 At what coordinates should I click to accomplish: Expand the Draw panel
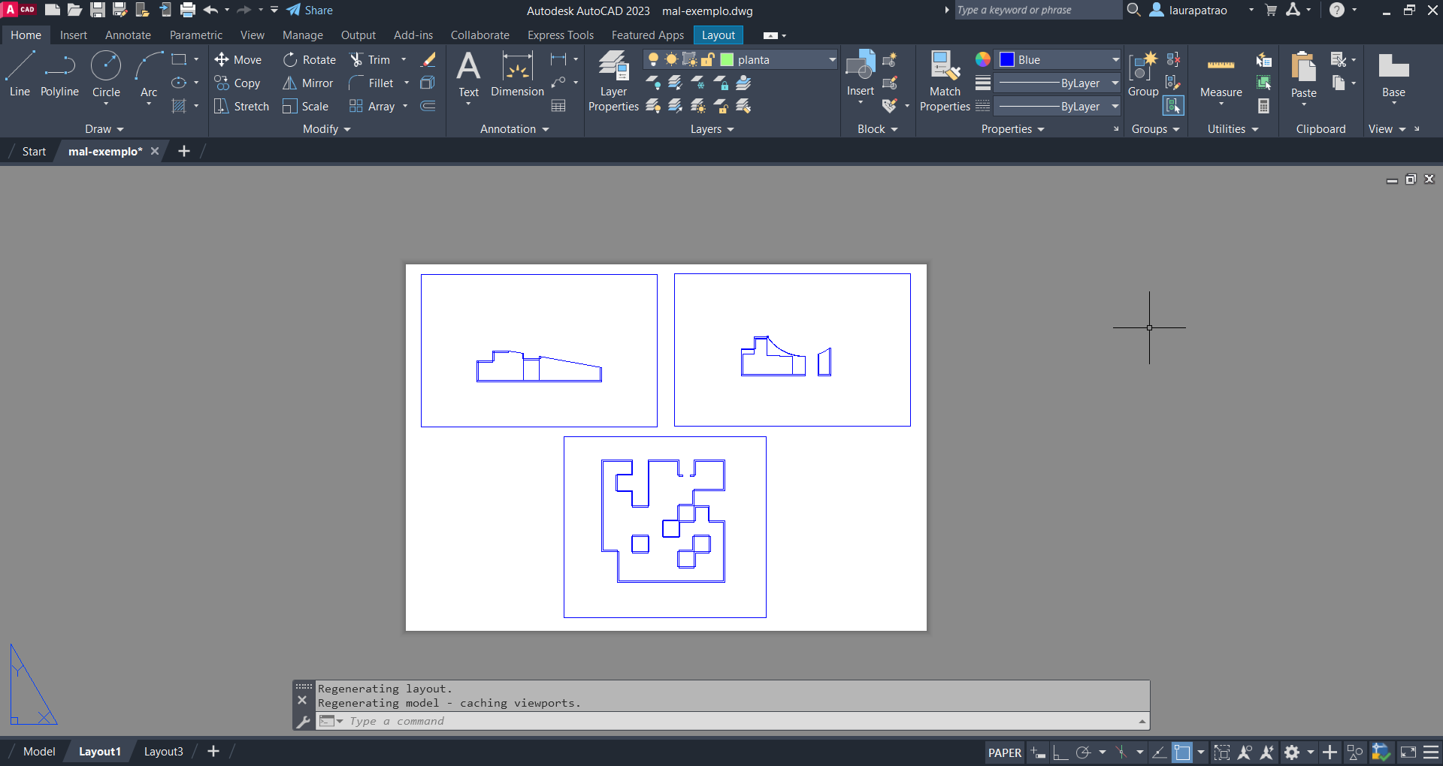[104, 129]
